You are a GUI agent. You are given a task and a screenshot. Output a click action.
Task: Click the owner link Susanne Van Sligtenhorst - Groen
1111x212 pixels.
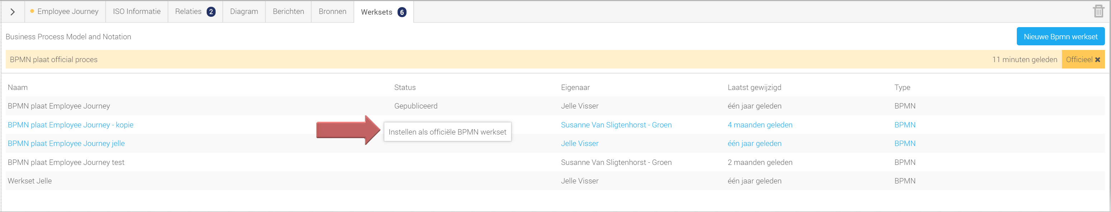point(616,125)
